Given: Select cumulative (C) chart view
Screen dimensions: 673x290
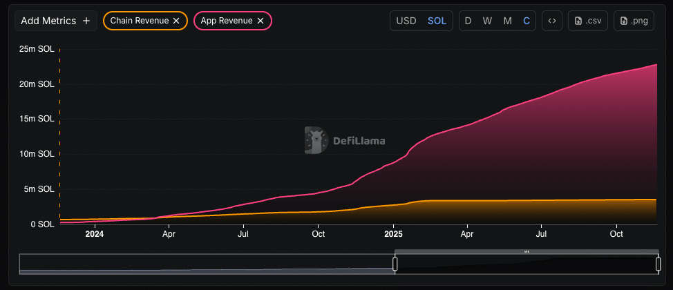Looking at the screenshot, I should coord(527,21).
